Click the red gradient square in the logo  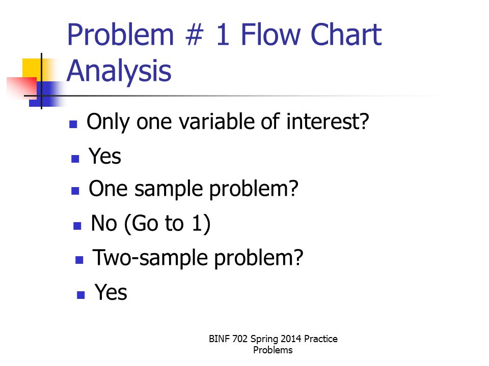point(21,87)
